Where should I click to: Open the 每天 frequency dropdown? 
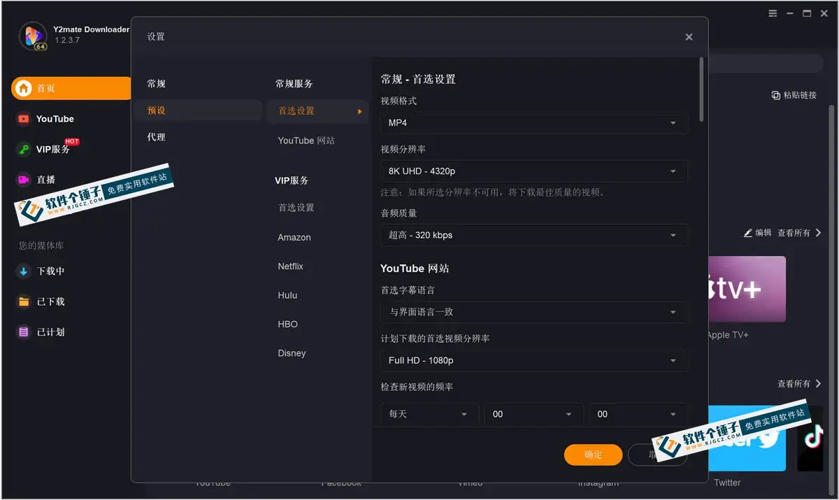(x=429, y=414)
